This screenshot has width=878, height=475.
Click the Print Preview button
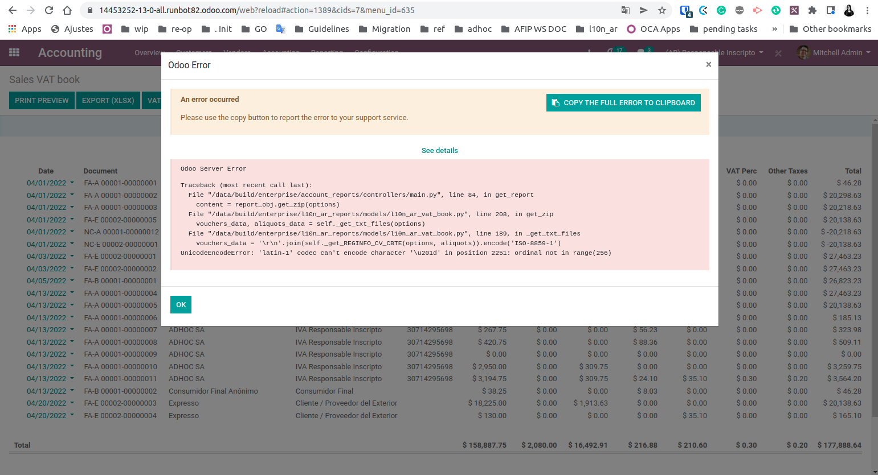pos(42,100)
